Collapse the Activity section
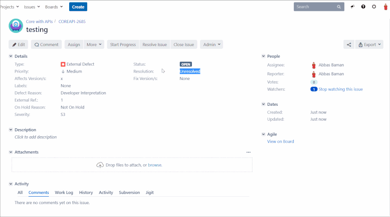Image resolution: width=390 pixels, height=217 pixels. 11,184
